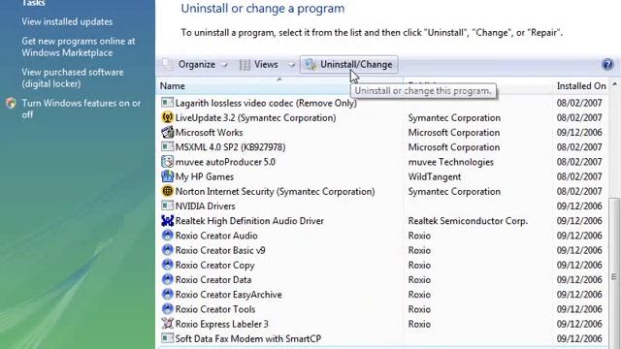Sort by the Installed On column header
The width and height of the screenshot is (621, 349).
pos(581,86)
